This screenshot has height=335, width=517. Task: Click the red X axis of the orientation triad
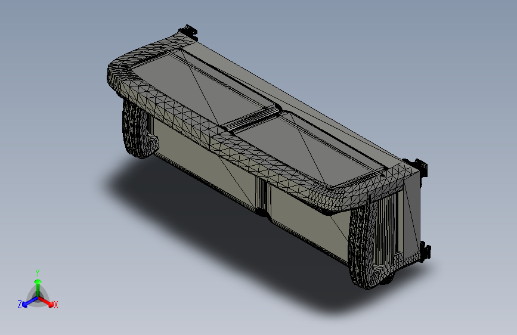(46, 302)
